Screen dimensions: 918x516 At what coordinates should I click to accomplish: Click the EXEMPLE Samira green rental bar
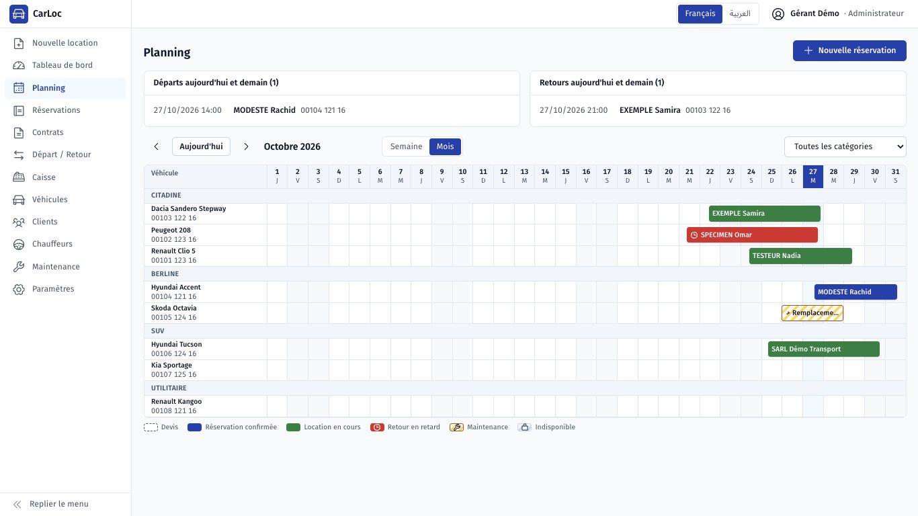[765, 214]
